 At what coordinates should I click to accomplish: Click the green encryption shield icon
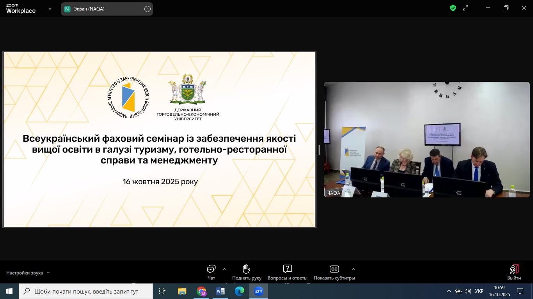coord(453,8)
